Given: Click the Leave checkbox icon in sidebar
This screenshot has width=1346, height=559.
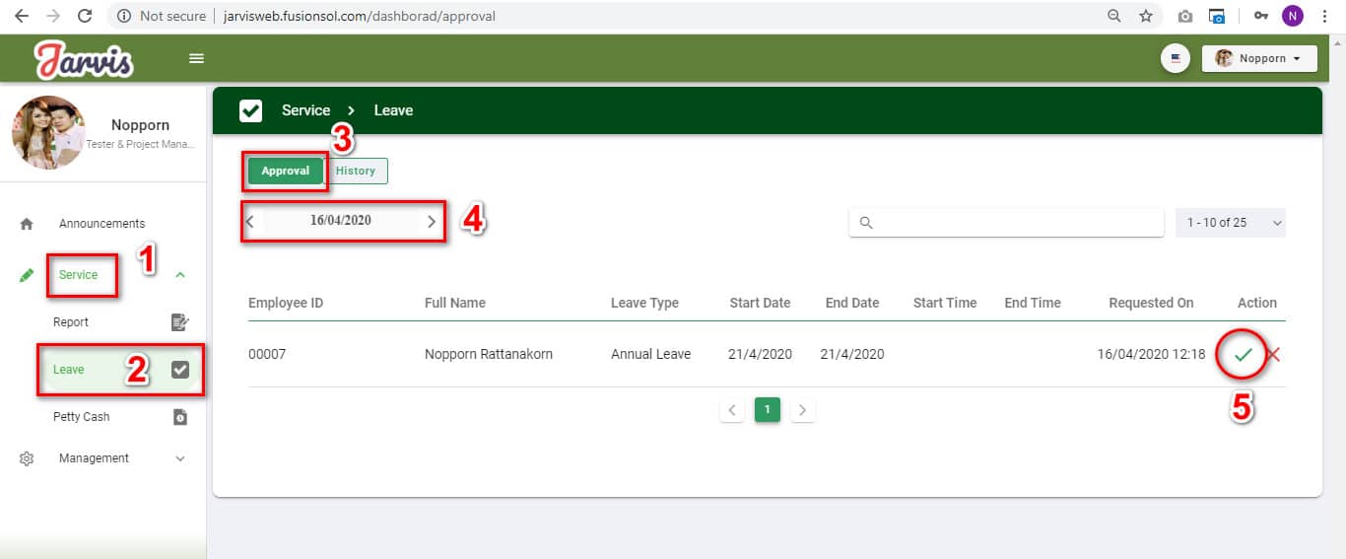Looking at the screenshot, I should [179, 370].
